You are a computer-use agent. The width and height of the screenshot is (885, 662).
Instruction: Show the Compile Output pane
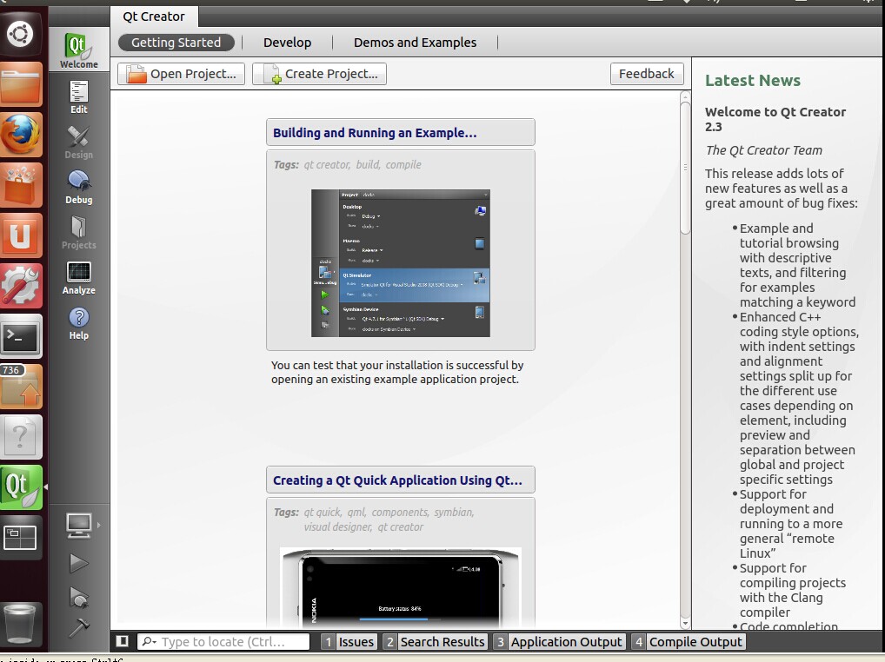tap(688, 642)
